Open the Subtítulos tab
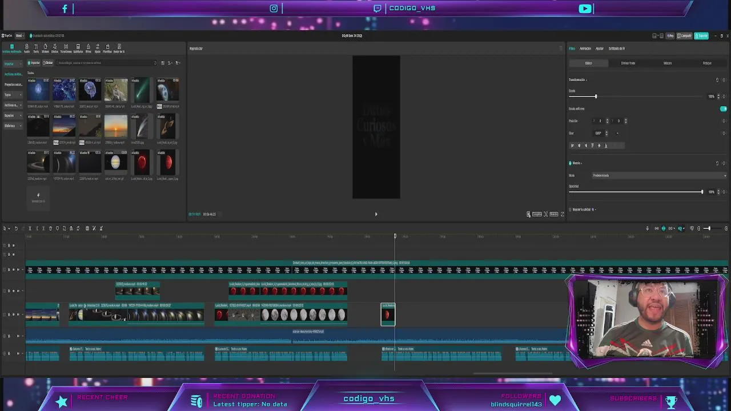This screenshot has height=411, width=731. point(78,48)
